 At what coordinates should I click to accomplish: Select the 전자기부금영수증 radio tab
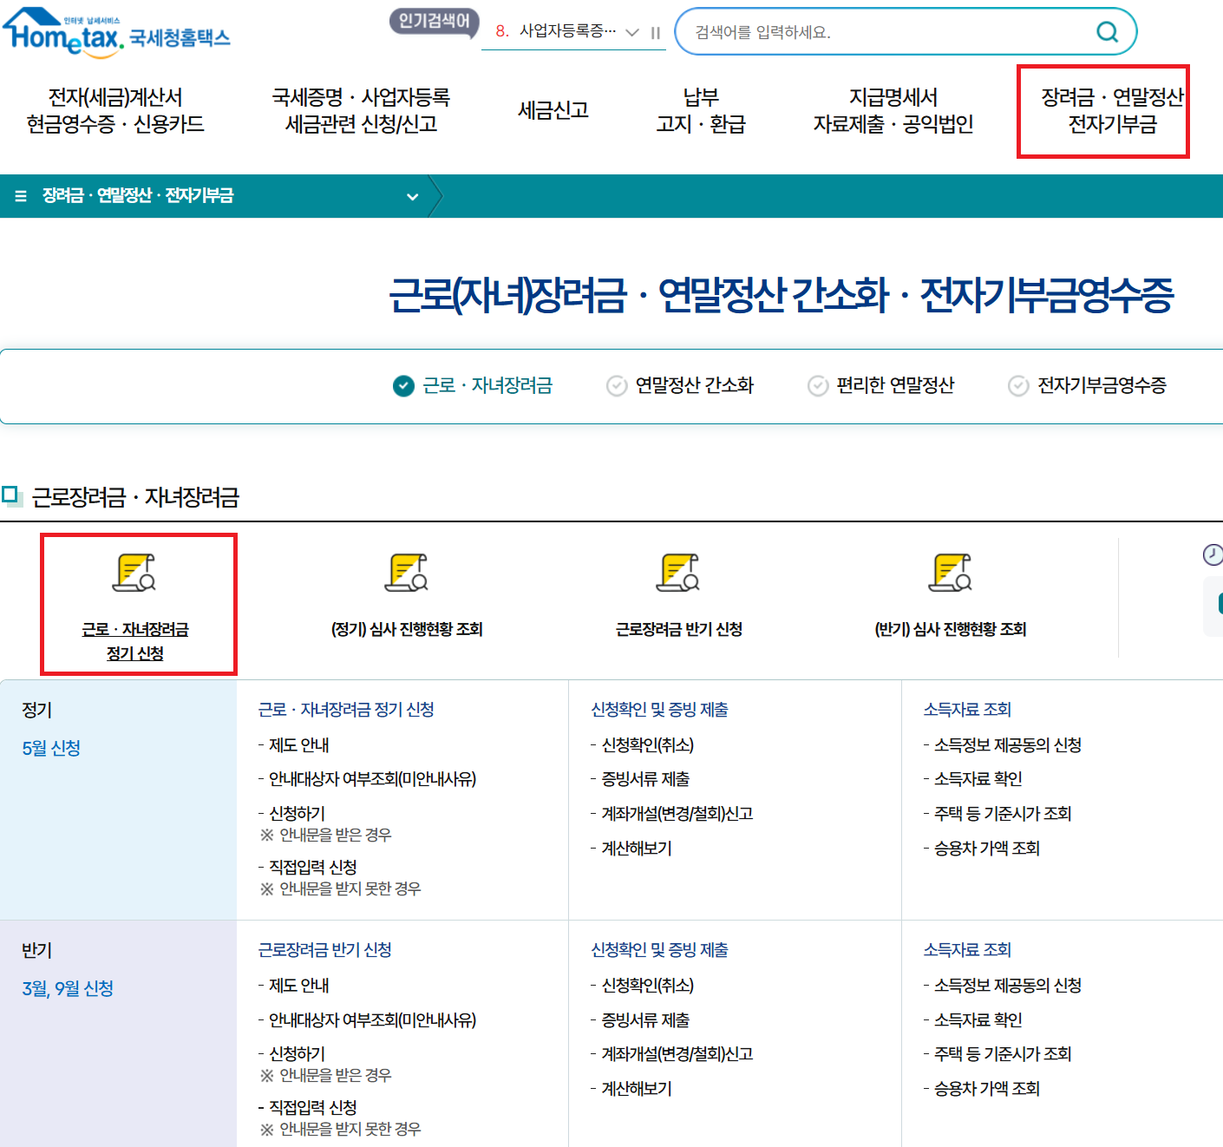click(1087, 385)
